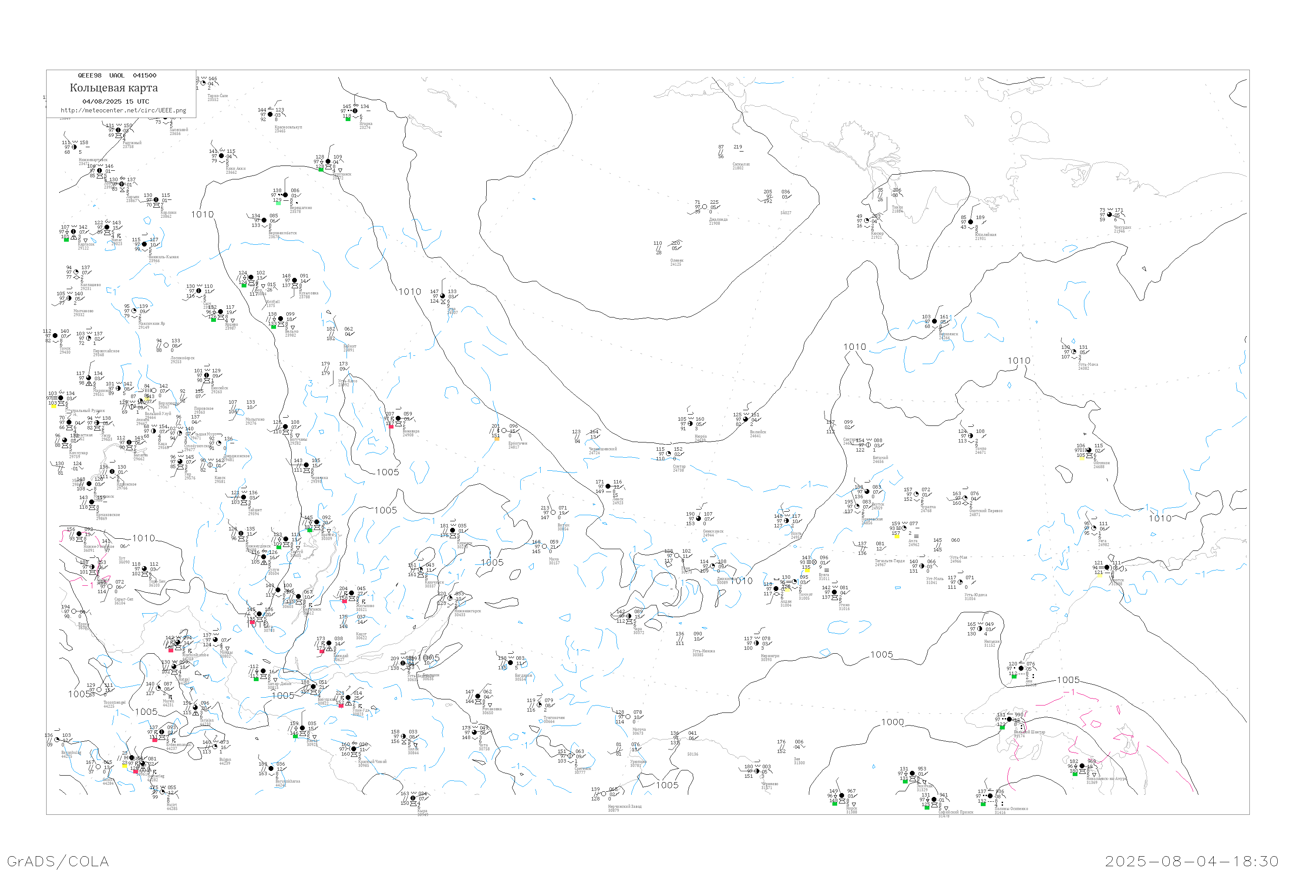Click the Тикси station name label
The image size is (1306, 871).
pos(897,207)
